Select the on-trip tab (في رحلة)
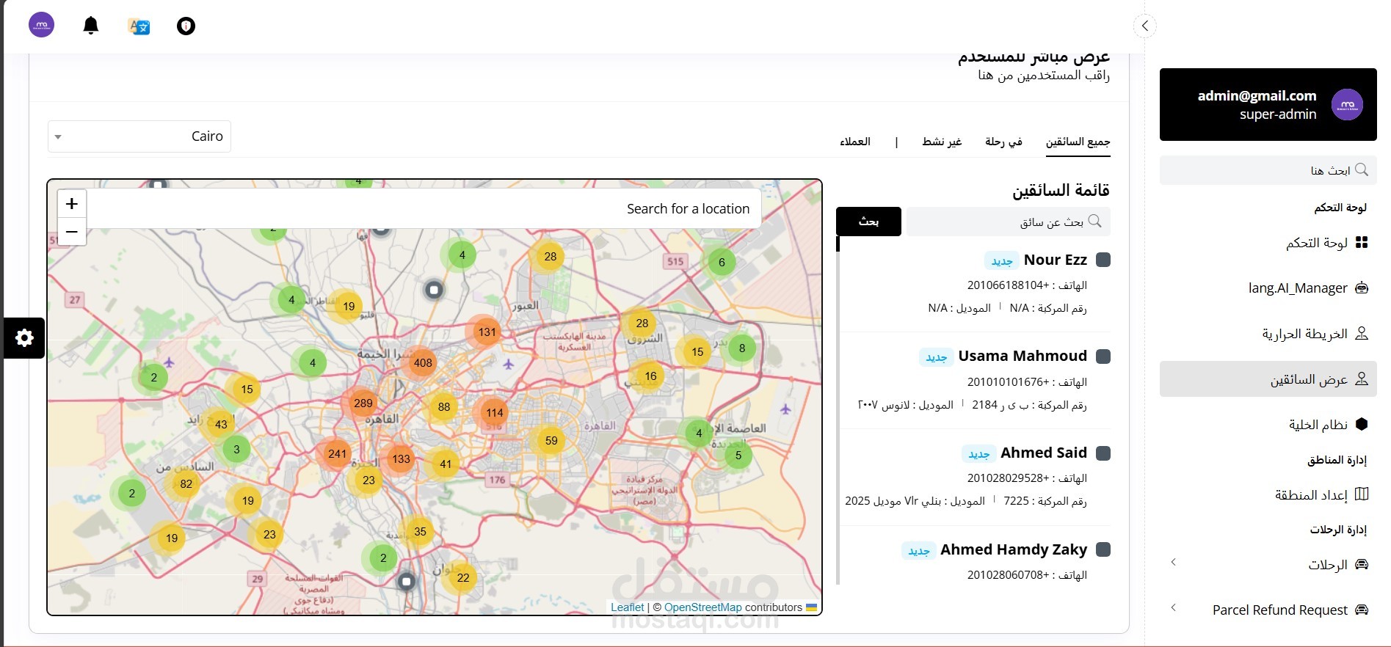This screenshot has width=1391, height=647. point(1003,142)
